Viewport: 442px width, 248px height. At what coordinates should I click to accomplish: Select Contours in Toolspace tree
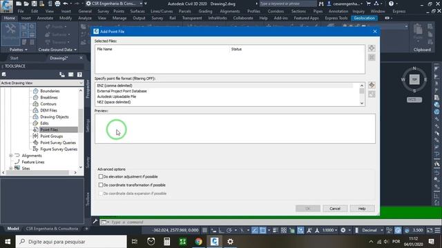pos(48,104)
